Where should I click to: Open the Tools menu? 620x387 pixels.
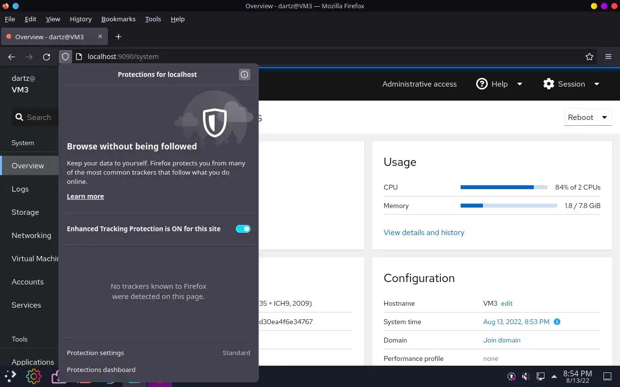pos(153,19)
